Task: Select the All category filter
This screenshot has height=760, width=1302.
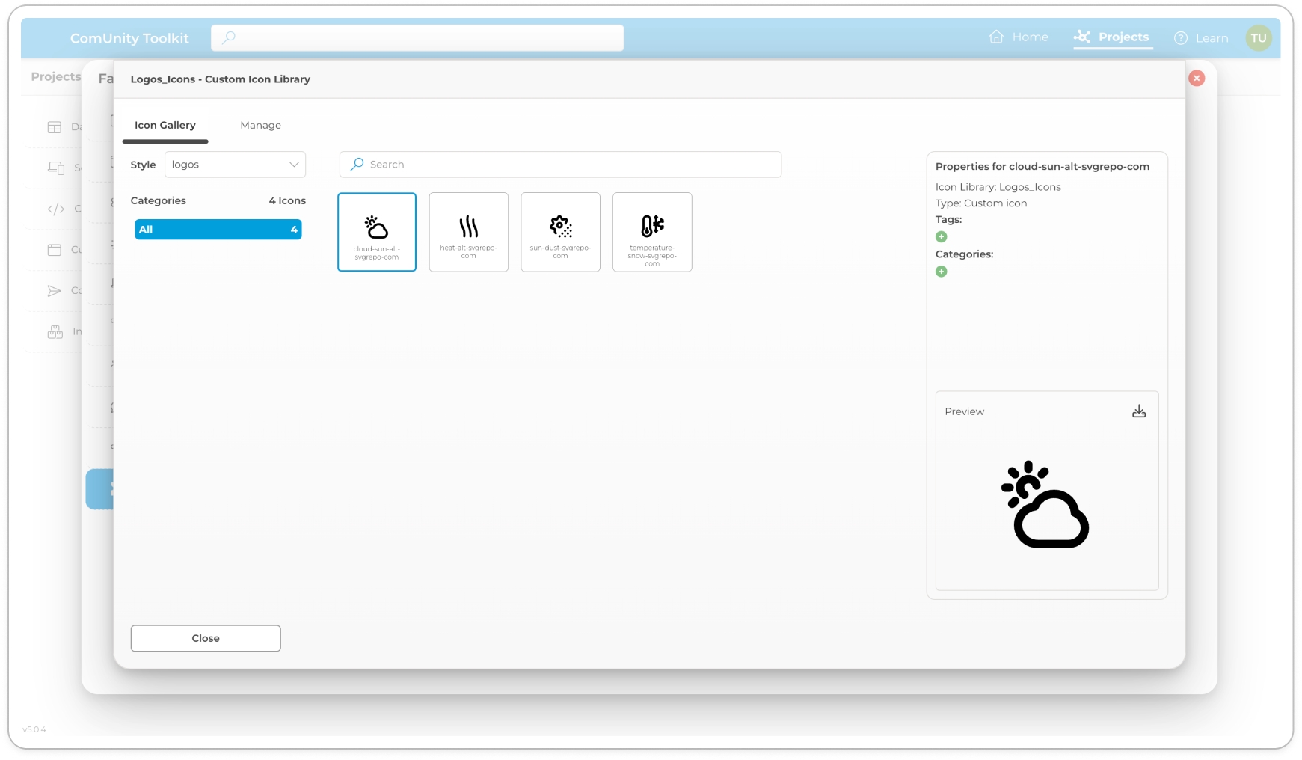Action: [218, 230]
